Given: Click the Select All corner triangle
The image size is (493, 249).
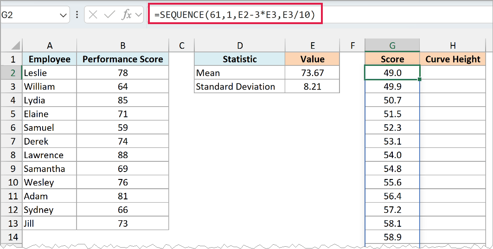Looking at the screenshot, I should (16, 45).
